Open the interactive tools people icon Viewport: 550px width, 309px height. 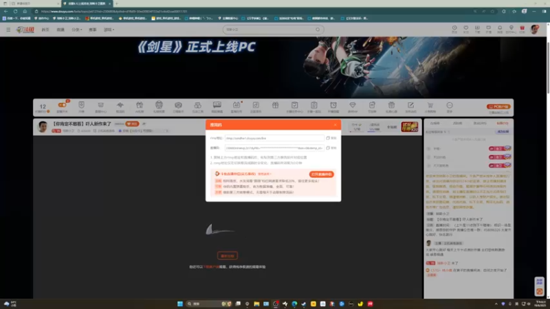[197, 105]
